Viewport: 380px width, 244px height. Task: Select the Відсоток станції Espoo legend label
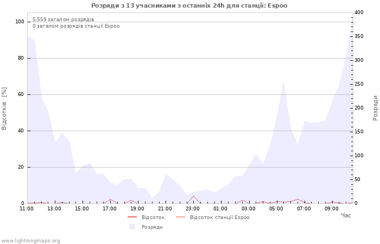(x=219, y=217)
